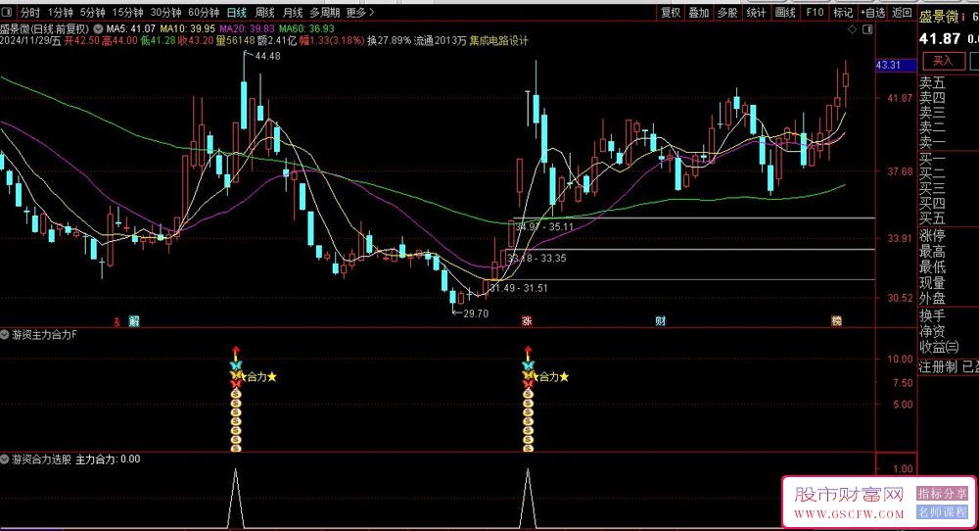
Task: Toggle the right side panel icon
Action: 867,29
